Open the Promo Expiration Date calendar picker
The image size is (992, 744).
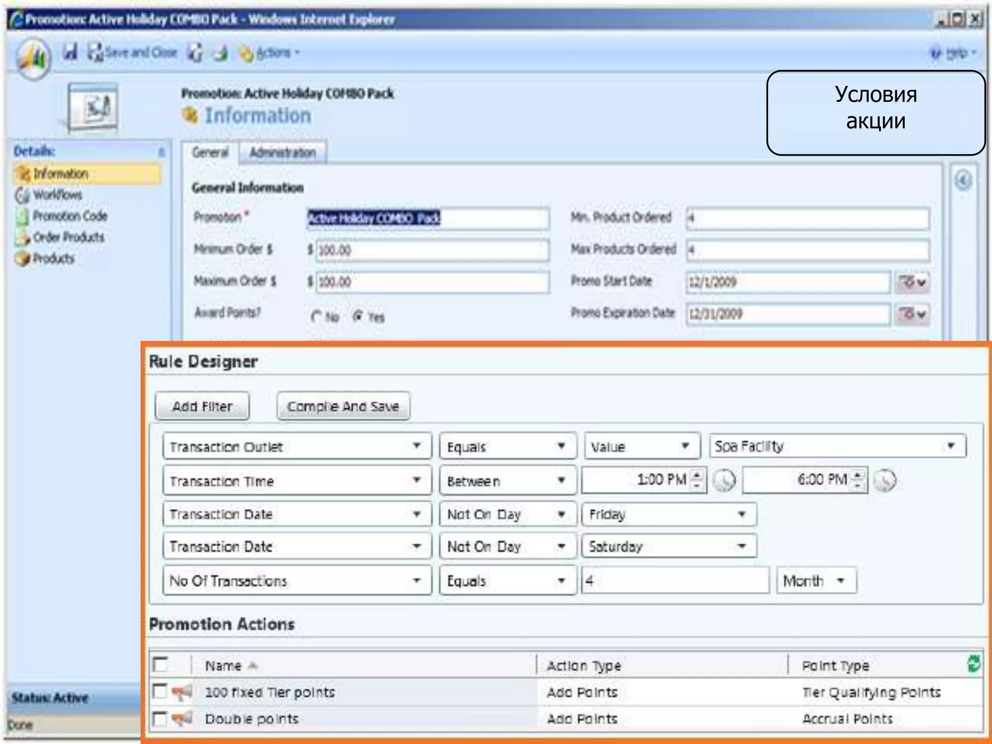tap(912, 314)
